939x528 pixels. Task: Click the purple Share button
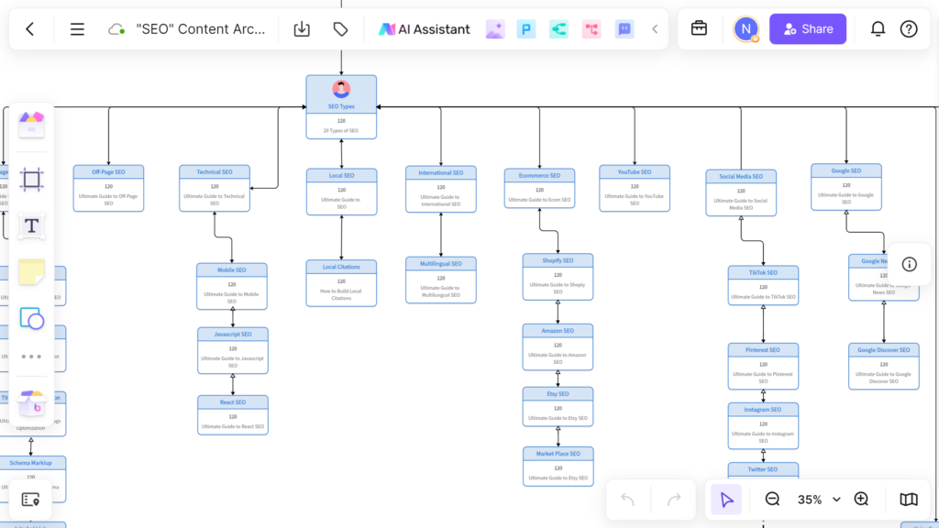(x=806, y=29)
